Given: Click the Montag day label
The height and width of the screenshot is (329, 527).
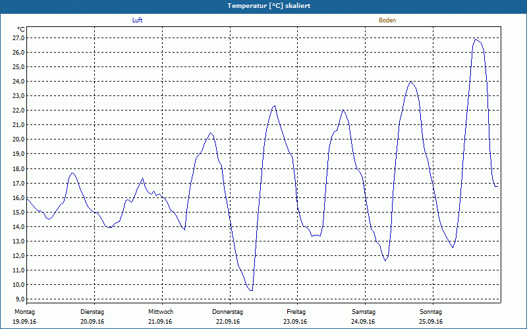Looking at the screenshot, I should pos(24,312).
